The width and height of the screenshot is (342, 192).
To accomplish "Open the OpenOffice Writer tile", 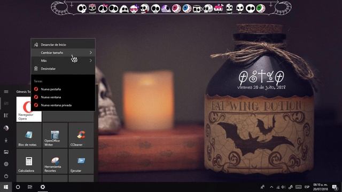I will click(x=55, y=135).
